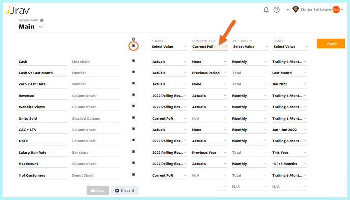Image resolution: width=350 pixels, height=200 pixels.
Task: Open the Compared To dropdown for Headcount
Action: pos(210,164)
